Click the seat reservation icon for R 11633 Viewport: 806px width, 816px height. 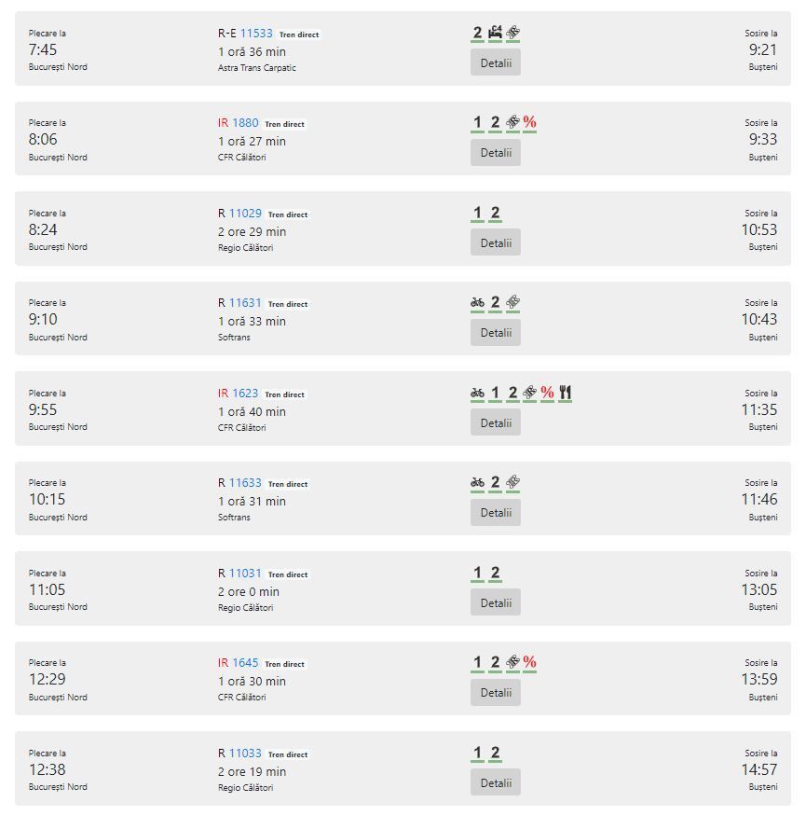tap(512, 482)
